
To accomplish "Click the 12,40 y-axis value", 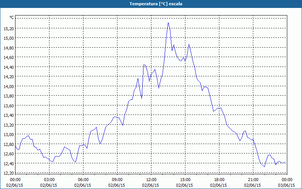I will coord(9,164).
